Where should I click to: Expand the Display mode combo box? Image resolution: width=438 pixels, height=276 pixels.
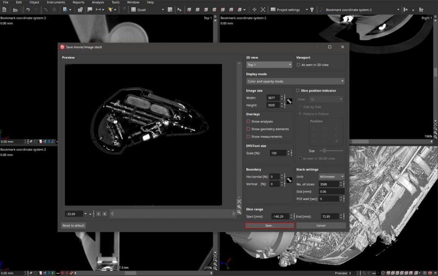tap(295, 81)
